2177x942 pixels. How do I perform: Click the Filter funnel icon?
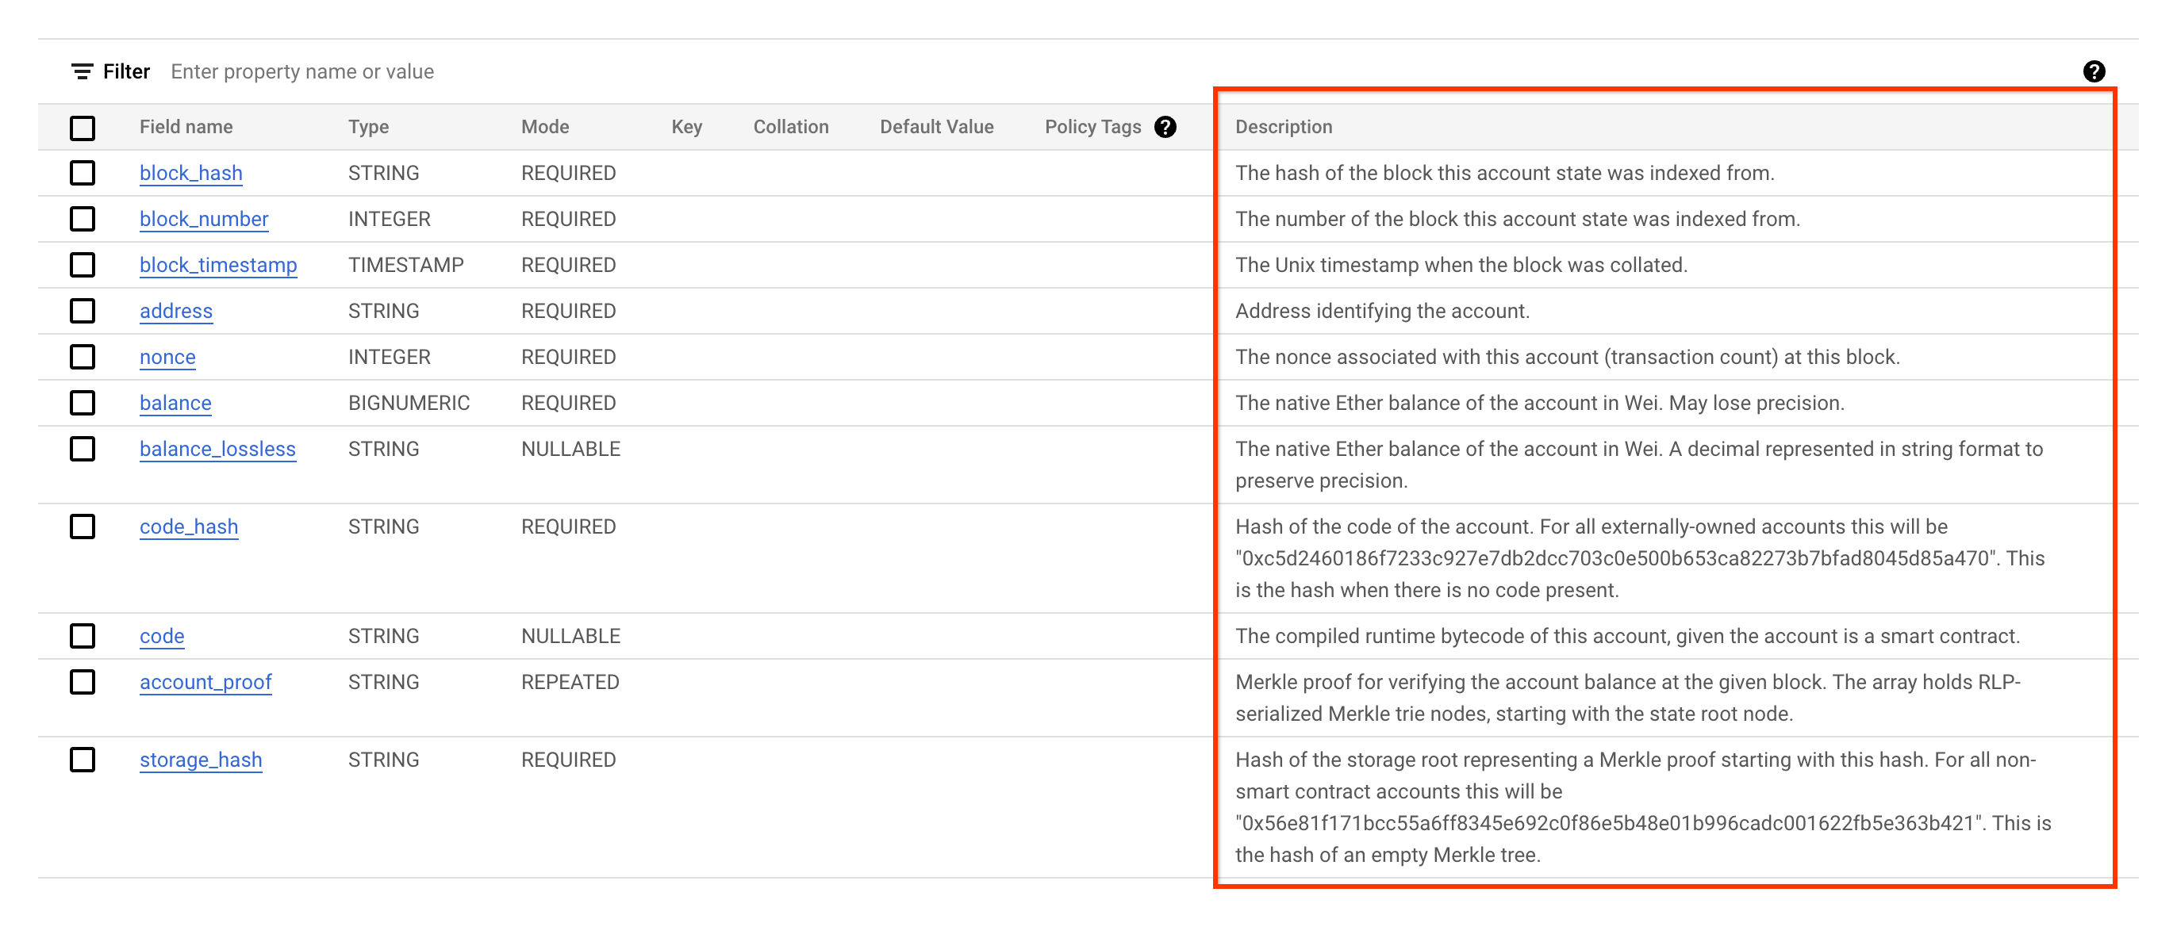[x=82, y=71]
